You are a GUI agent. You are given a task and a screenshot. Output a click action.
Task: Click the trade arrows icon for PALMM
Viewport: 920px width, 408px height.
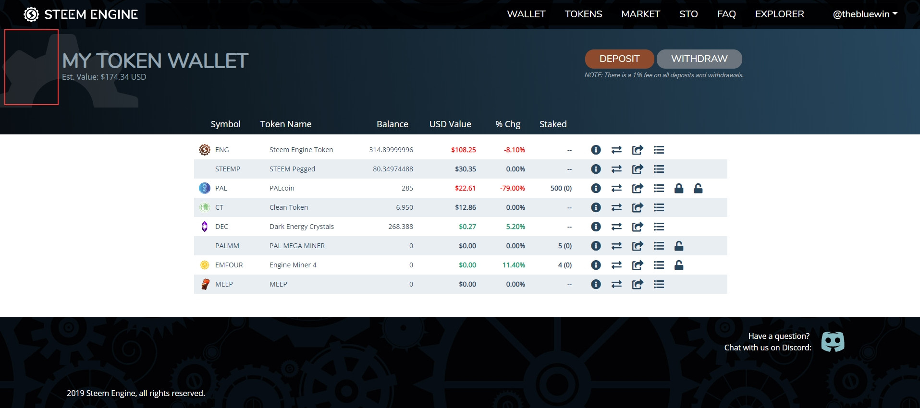tap(616, 246)
